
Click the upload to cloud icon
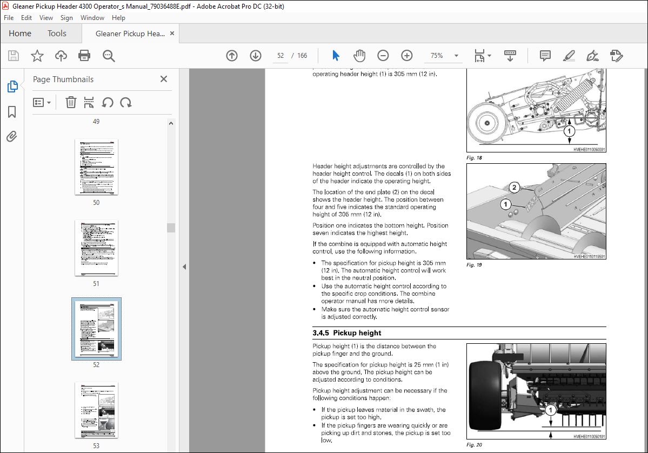coord(61,56)
